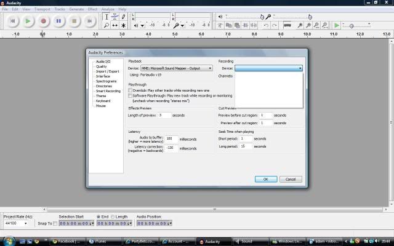Collapse the Recording Device dropdown arrow
Viewport: 394px width, 246px height.
(300, 68)
